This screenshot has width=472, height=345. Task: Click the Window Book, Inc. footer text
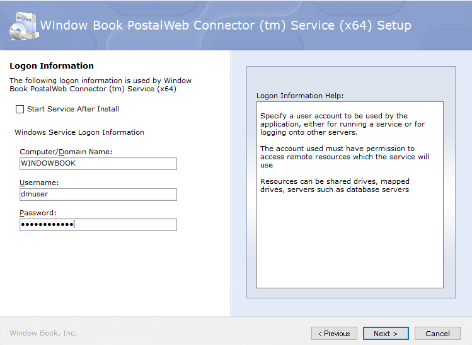pyautogui.click(x=43, y=333)
